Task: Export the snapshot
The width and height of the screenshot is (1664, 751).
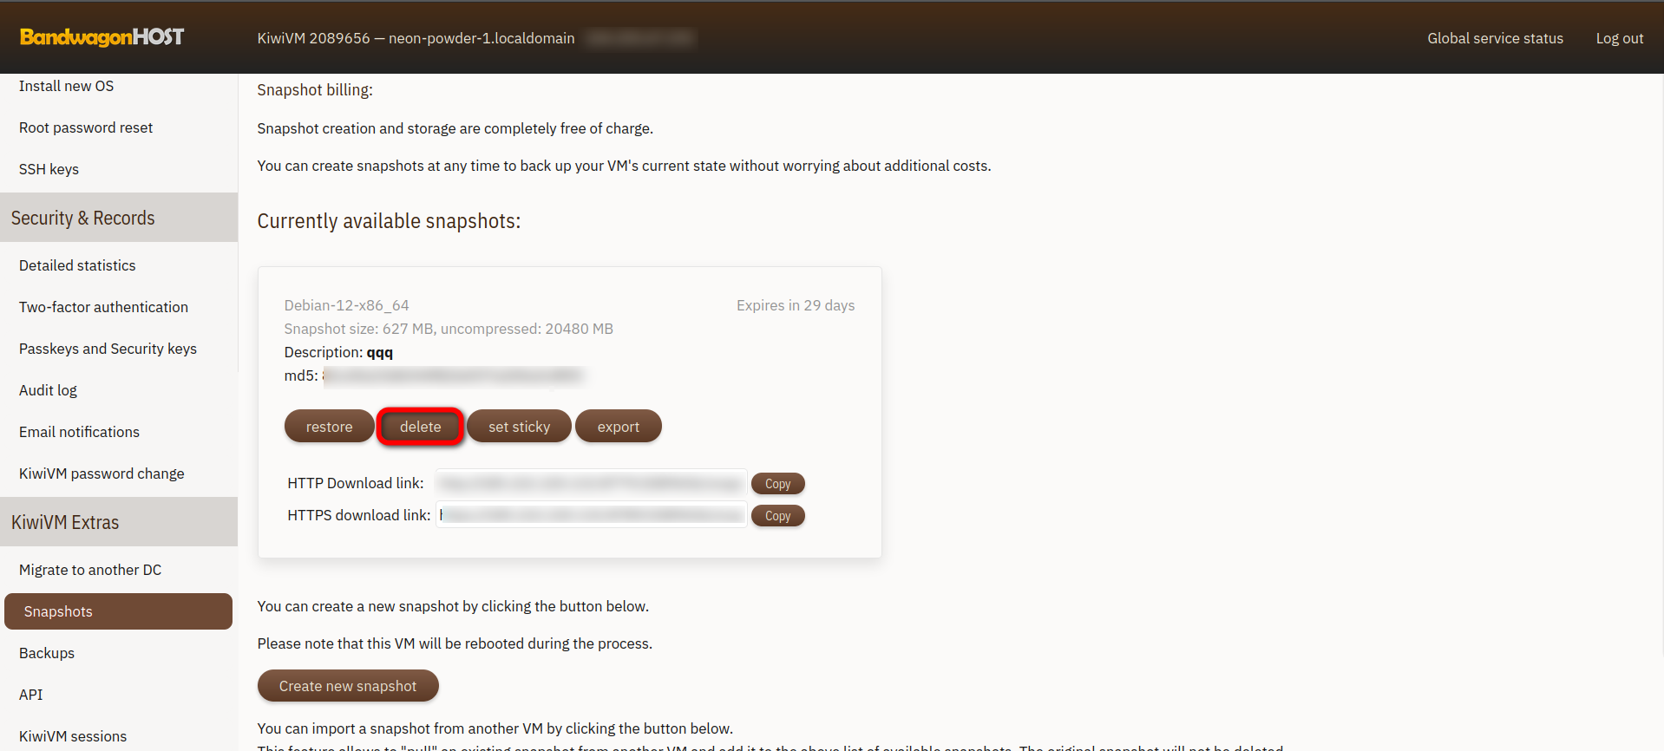Action: tap(618, 427)
